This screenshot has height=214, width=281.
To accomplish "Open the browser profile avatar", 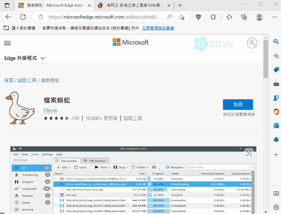I will click(259, 17).
